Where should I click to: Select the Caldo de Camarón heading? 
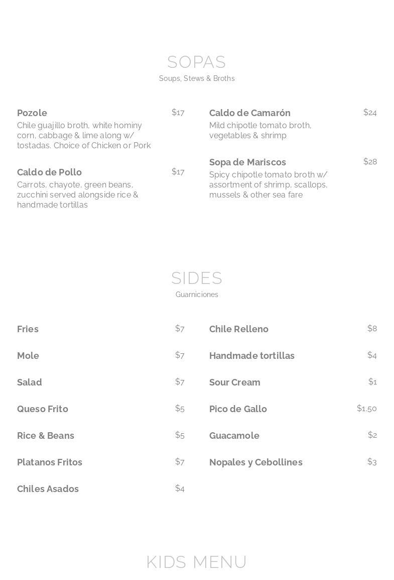tap(249, 113)
